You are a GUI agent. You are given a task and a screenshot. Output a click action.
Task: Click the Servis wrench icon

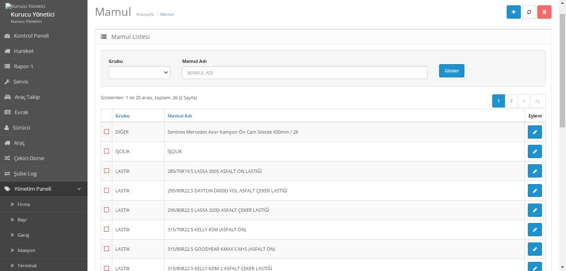pos(7,82)
